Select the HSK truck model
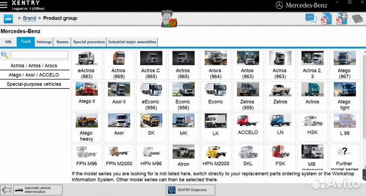This screenshot has height=196, width=366. tap(312, 128)
